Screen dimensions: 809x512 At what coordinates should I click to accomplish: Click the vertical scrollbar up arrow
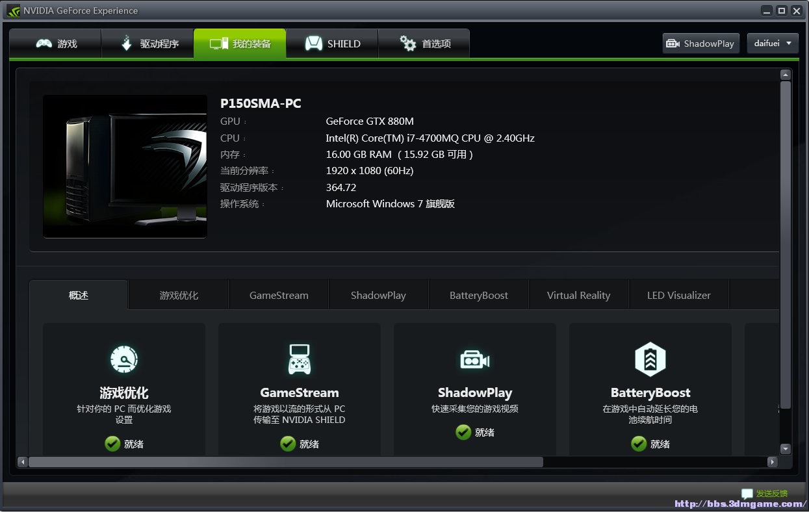pos(786,75)
